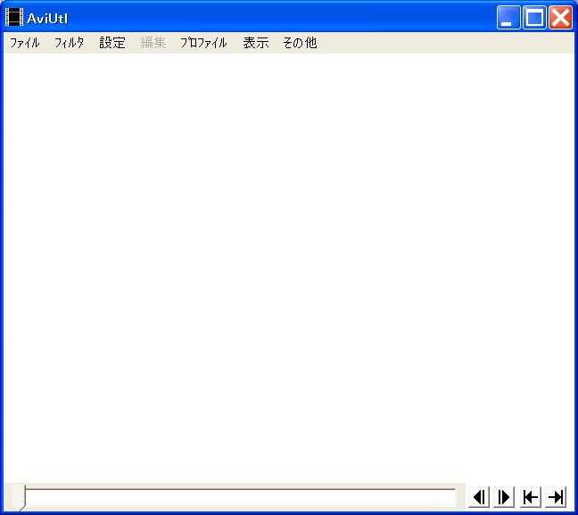Step back one frame
Image resolution: width=578 pixels, height=515 pixels.
479,497
